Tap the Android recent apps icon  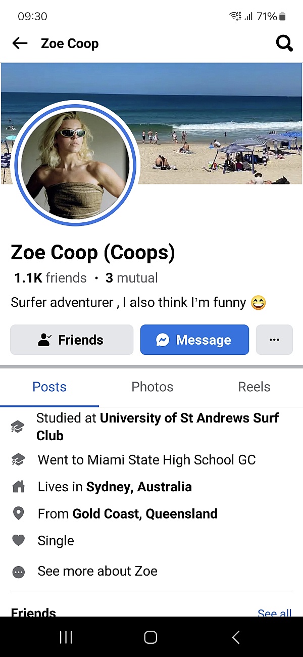click(66, 637)
